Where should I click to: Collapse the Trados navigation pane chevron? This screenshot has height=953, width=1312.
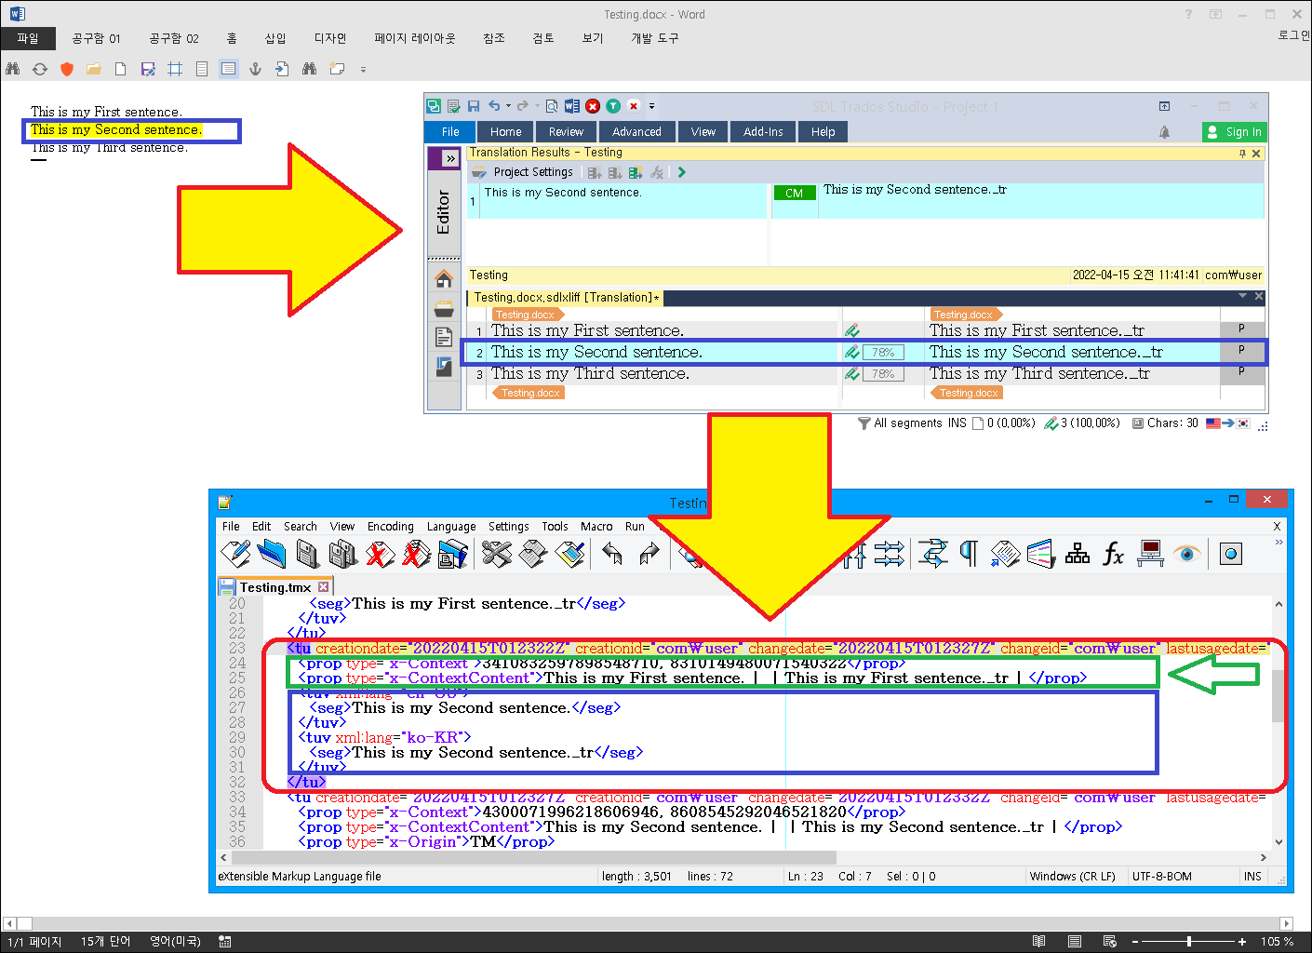point(450,159)
